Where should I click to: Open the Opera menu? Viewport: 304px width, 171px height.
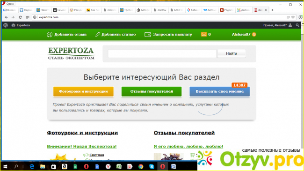tap(7, 4)
